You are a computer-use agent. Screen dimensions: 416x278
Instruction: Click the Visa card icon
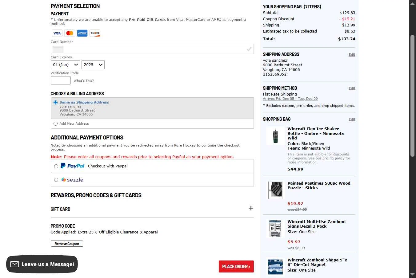click(57, 33)
